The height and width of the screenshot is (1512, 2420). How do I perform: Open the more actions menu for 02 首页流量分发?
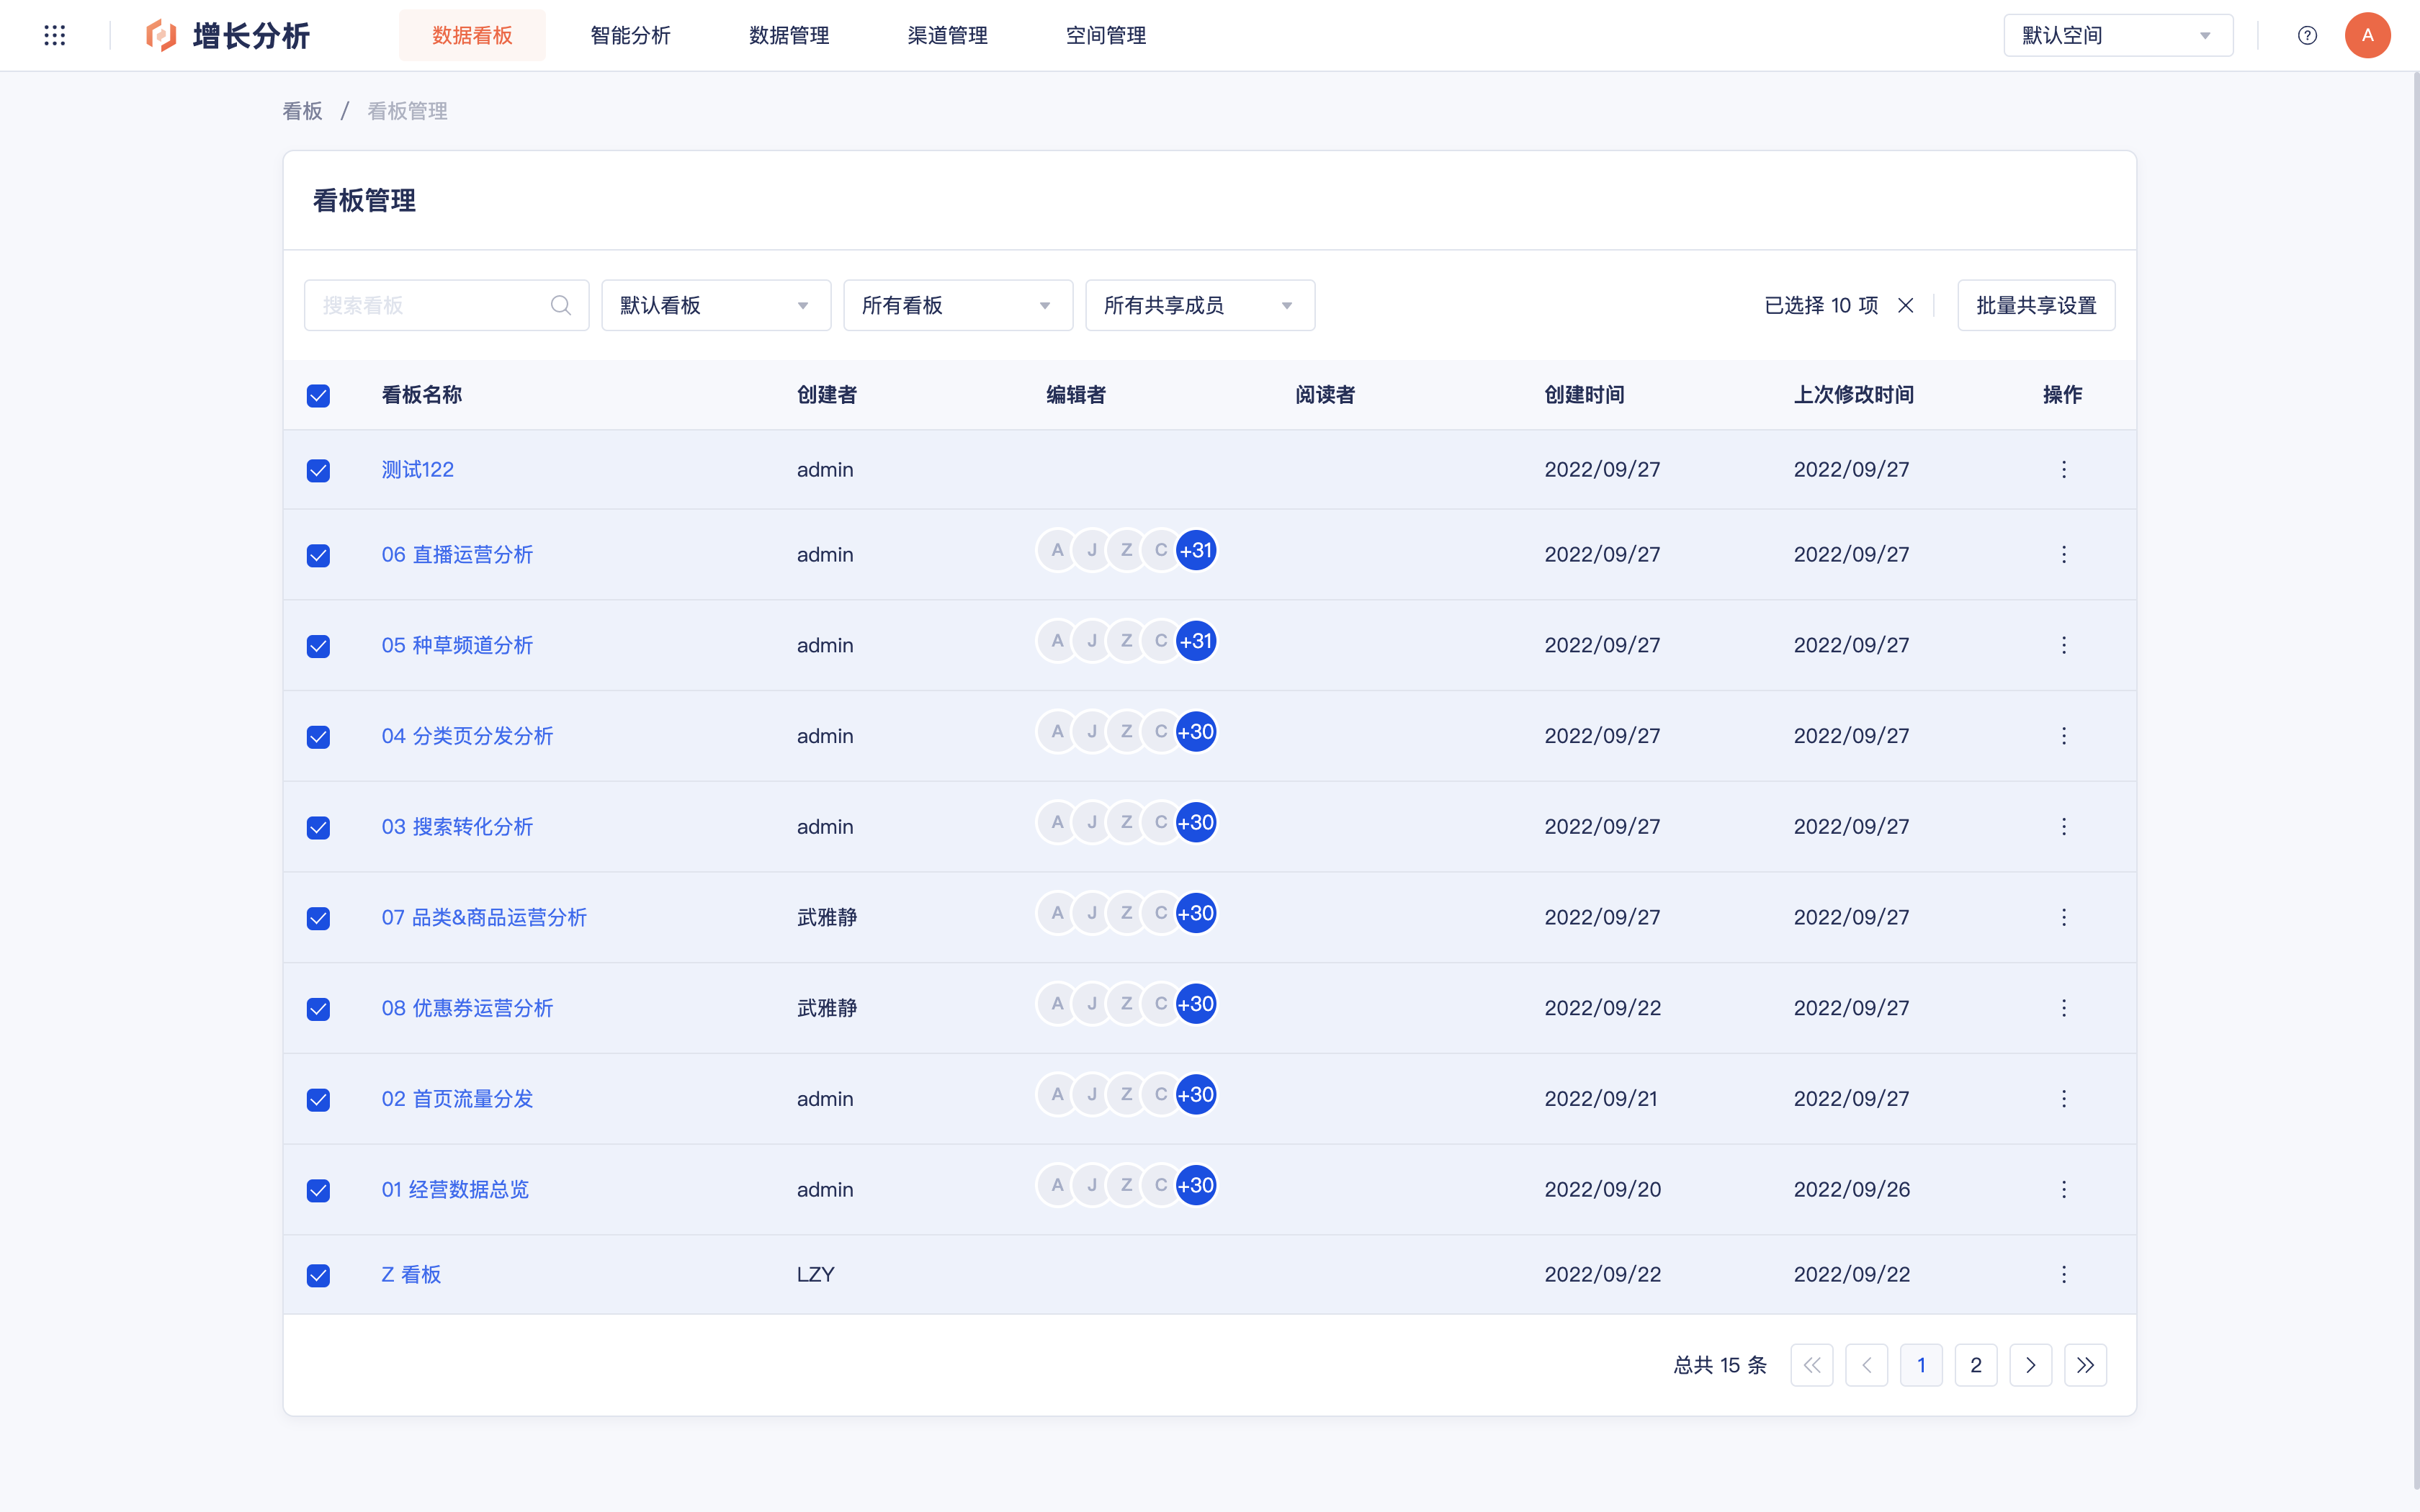pyautogui.click(x=2064, y=1098)
